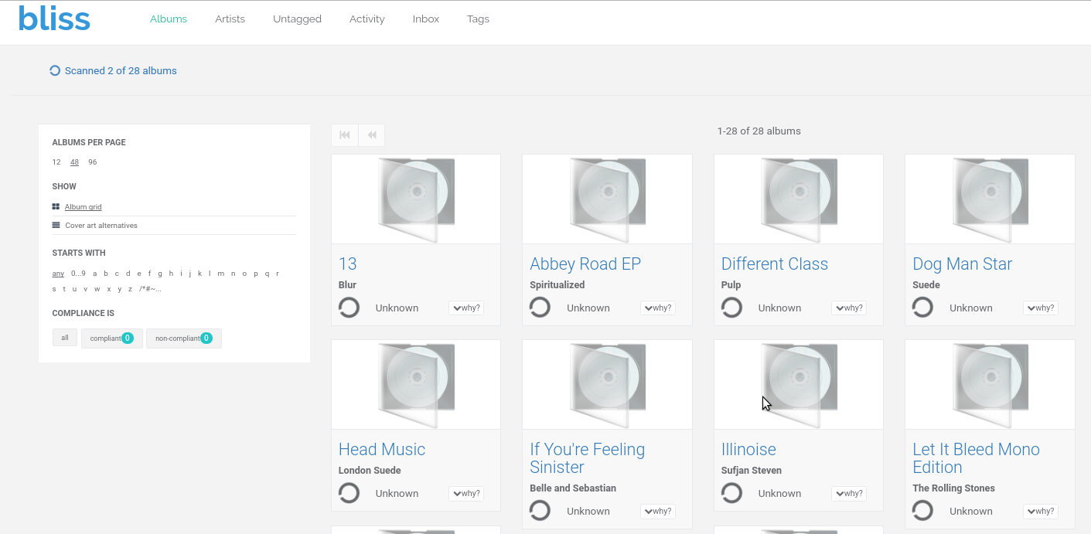The image size is (1091, 534).
Task: Open the Albums tab
Action: [169, 19]
